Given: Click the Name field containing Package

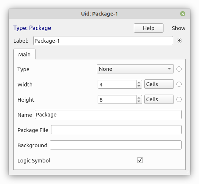Looking at the screenshot, I should (x=108, y=115).
